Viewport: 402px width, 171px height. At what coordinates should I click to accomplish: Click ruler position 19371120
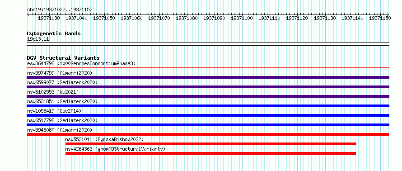[297, 18]
